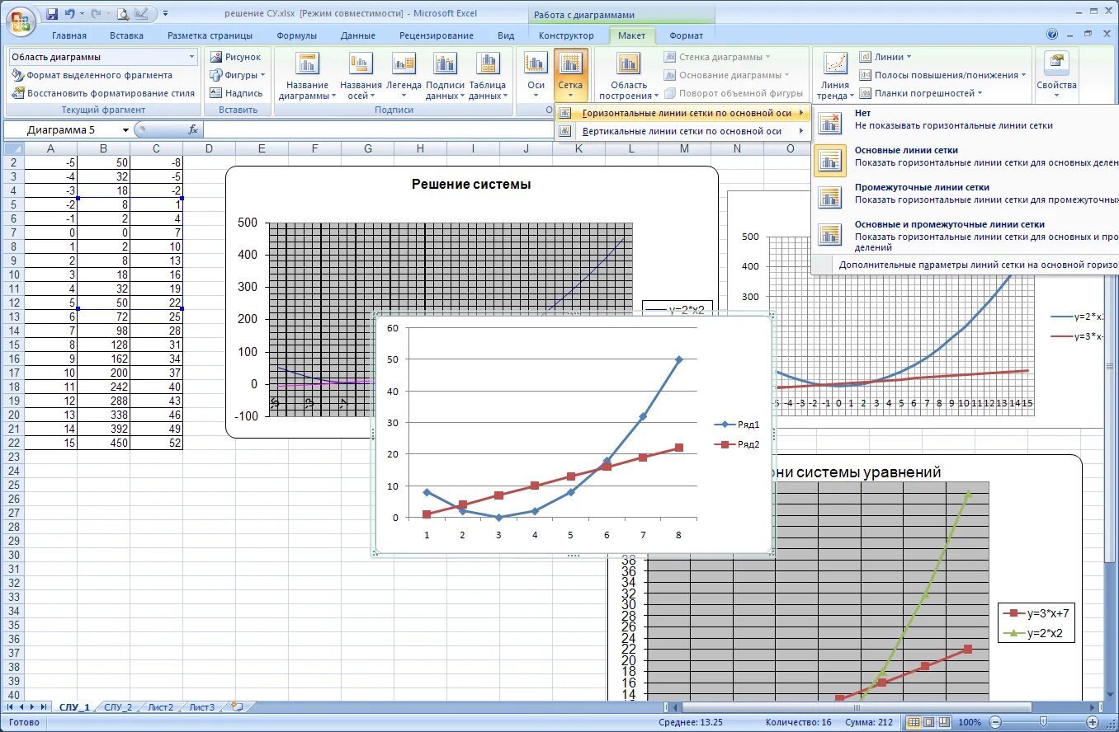Open the Вид ribbon tab
Screen dimensions: 1119x732
pos(506,35)
